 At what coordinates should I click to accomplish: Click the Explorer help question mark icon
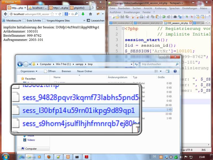click(x=175, y=71)
